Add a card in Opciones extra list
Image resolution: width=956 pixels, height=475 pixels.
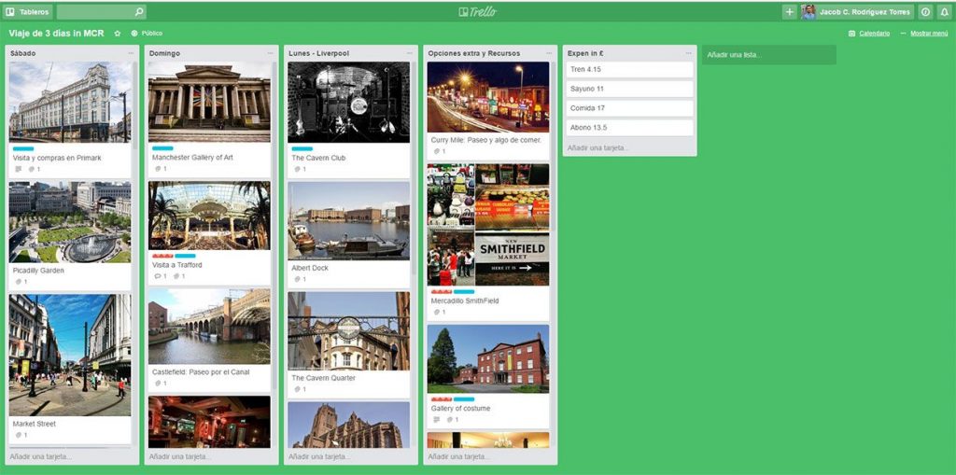click(458, 456)
